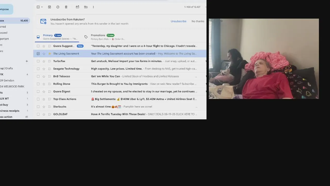Mark TurboTax email as important
Image resolution: width=330 pixels, height=186 pixels.
click(49, 61)
